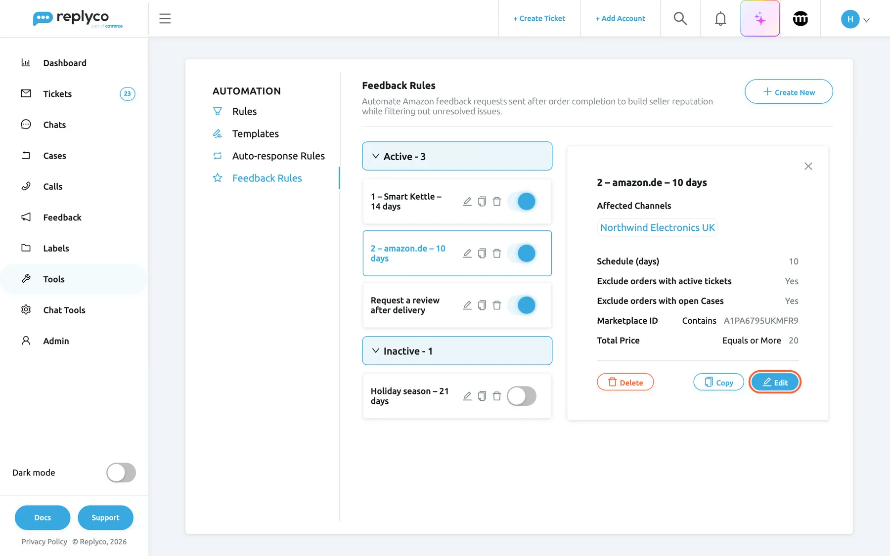
Task: Copy the Smart Kettle 14 days rule
Action: click(x=482, y=201)
